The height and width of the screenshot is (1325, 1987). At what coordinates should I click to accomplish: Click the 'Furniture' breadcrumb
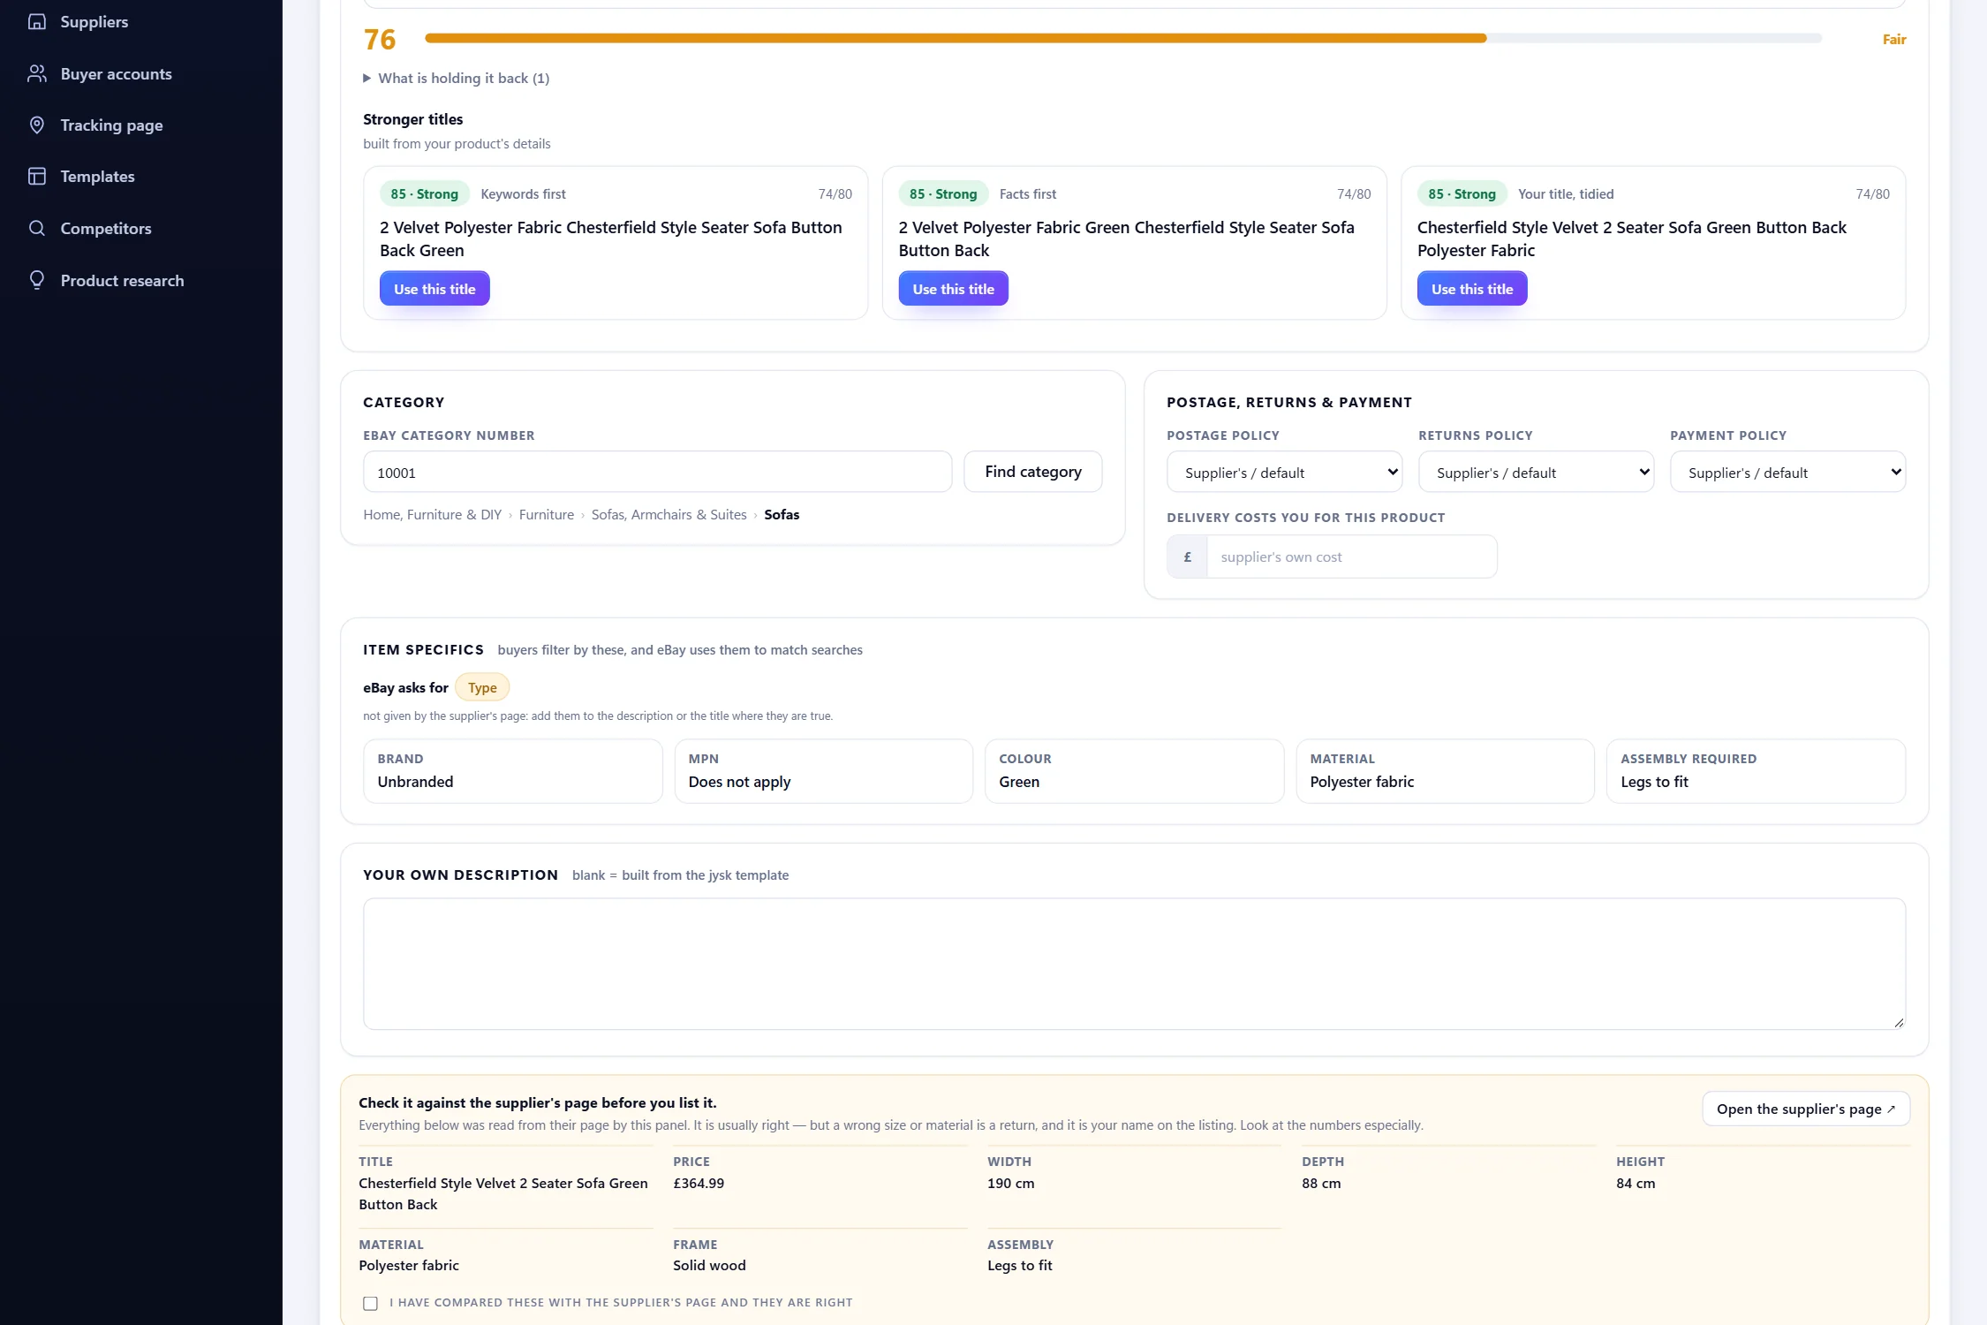546,514
